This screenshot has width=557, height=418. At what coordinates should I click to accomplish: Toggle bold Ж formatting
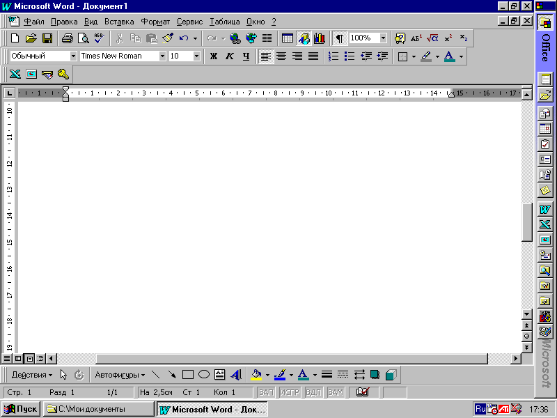pyautogui.click(x=214, y=56)
